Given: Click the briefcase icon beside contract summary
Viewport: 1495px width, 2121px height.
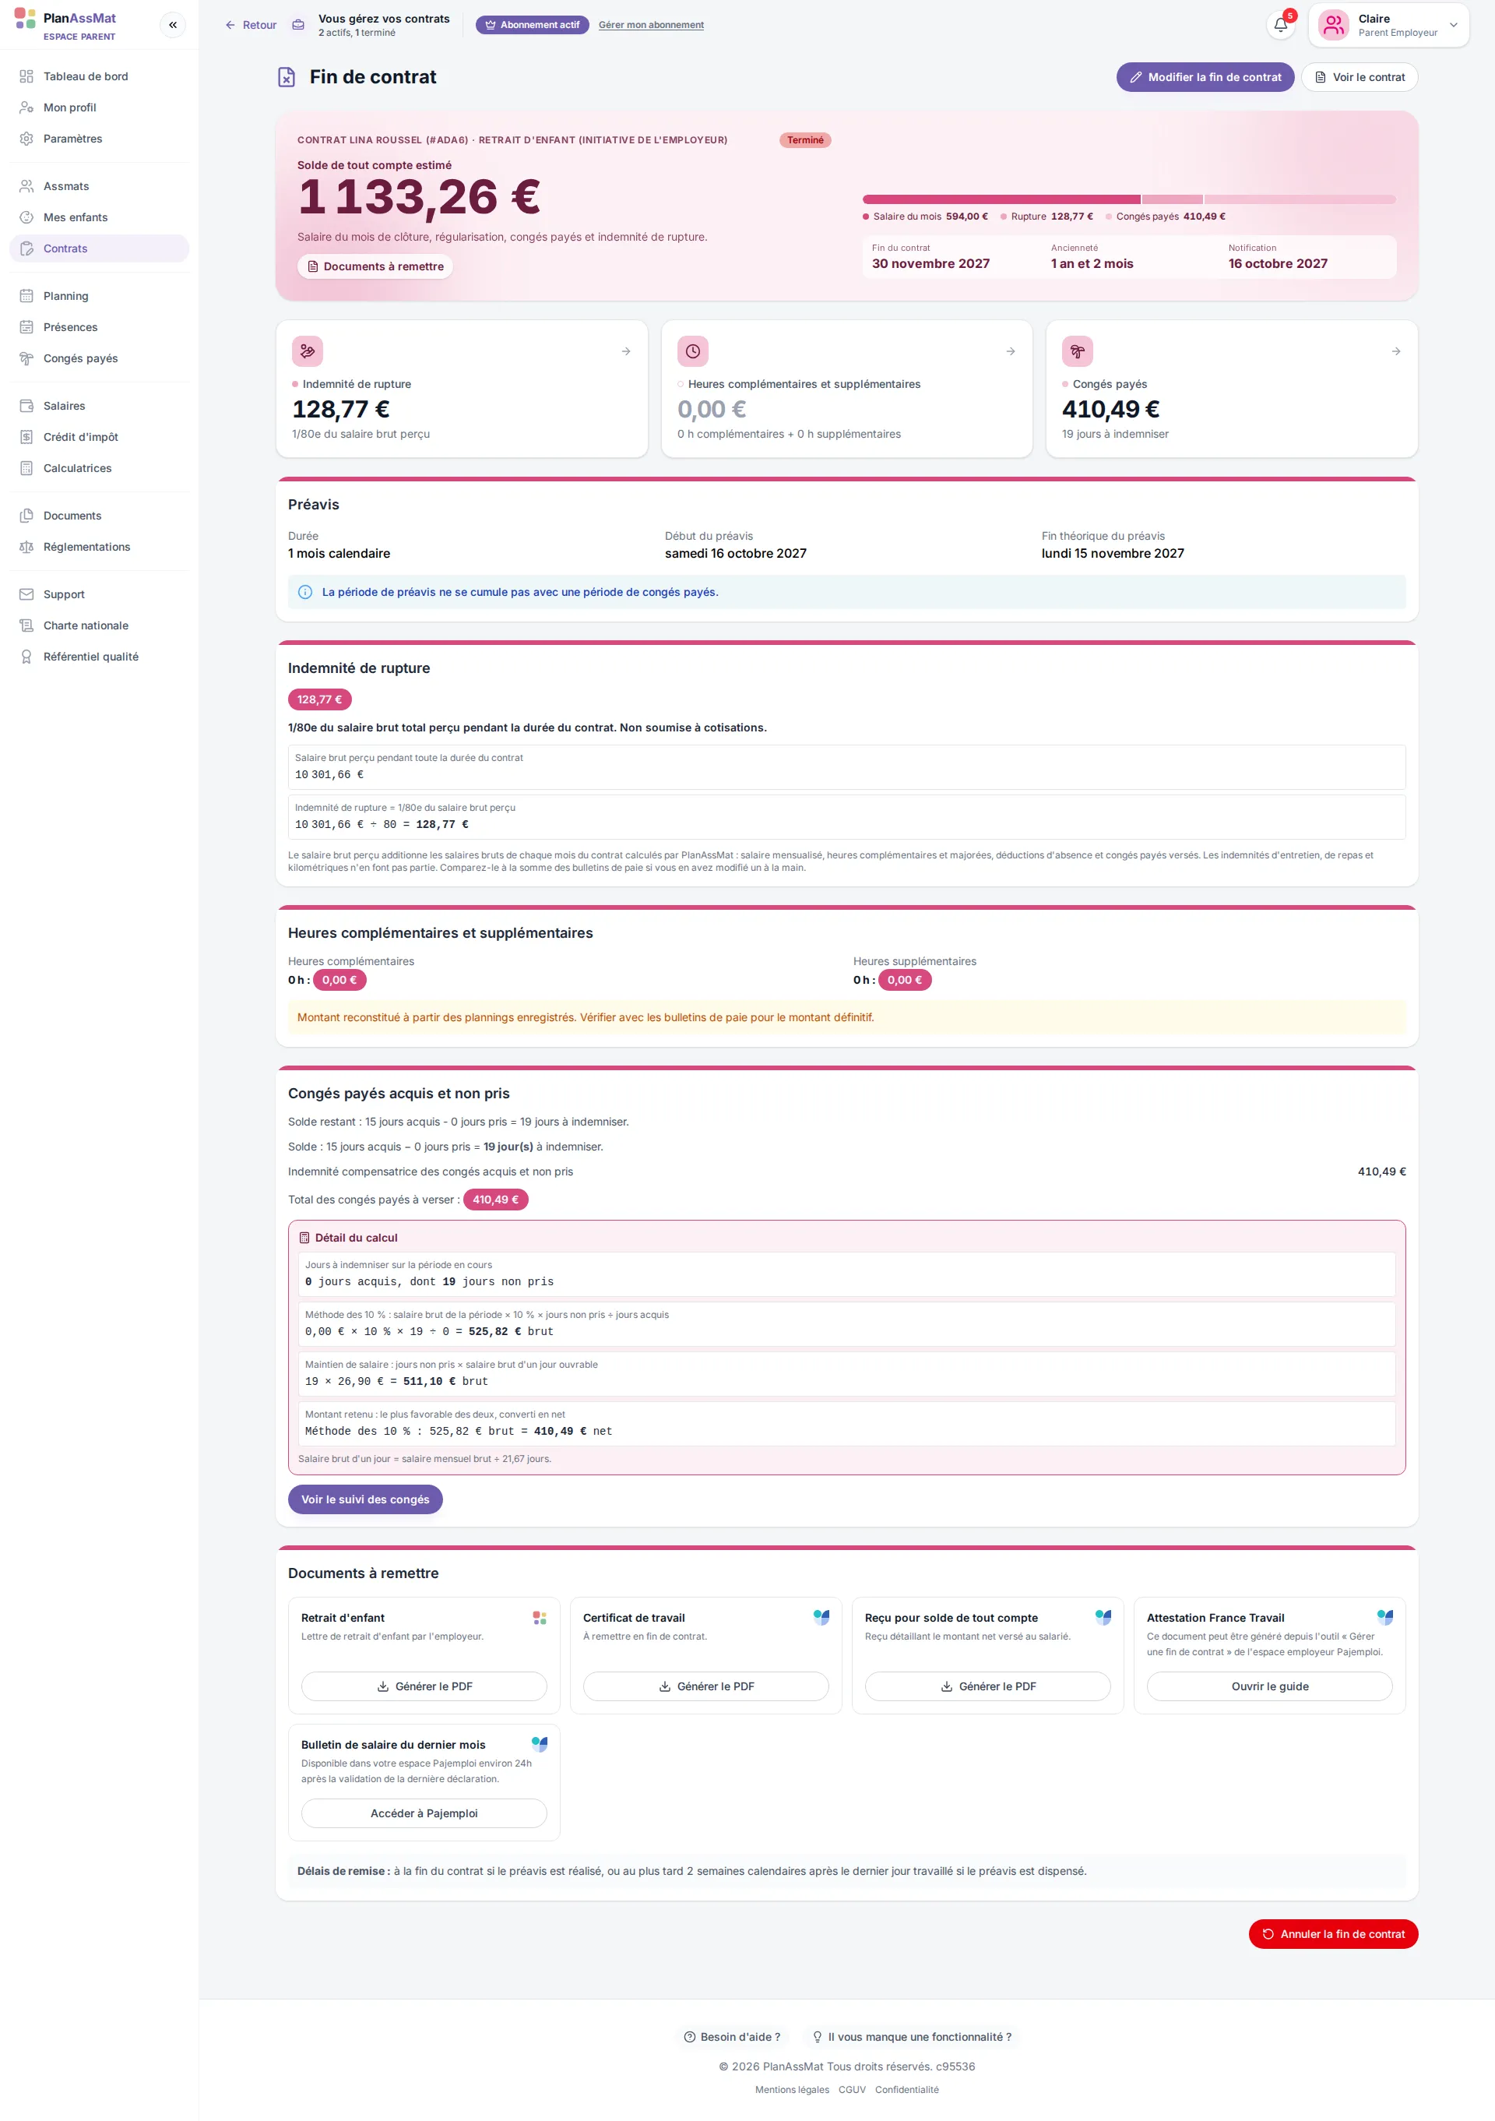Looking at the screenshot, I should tap(298, 25).
